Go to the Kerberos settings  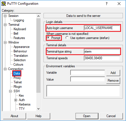pos(25,104)
